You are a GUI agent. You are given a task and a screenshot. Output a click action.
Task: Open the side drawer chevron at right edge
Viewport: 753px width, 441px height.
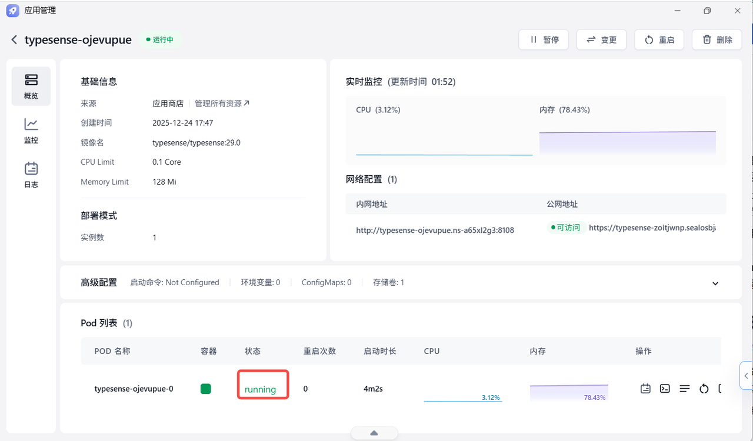tap(746, 375)
